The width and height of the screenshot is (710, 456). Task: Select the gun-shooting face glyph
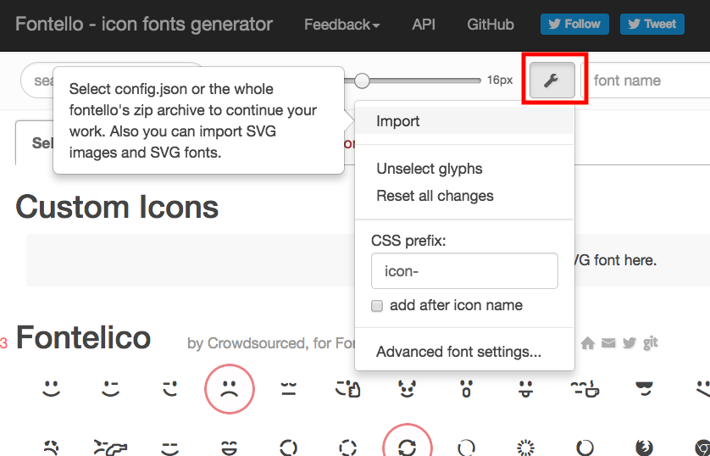point(110,448)
